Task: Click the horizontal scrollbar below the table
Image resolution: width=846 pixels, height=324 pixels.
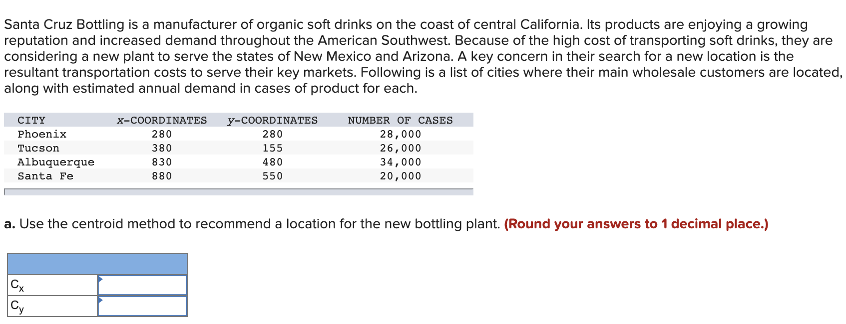Action: pyautogui.click(x=238, y=191)
